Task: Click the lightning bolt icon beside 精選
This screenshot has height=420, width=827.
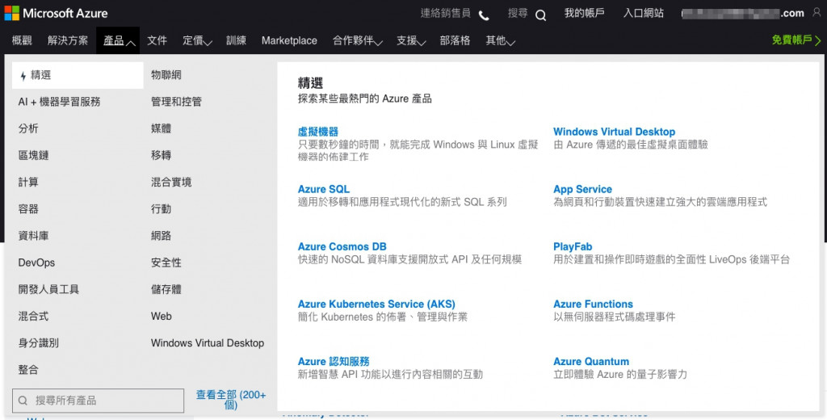Action: point(23,76)
